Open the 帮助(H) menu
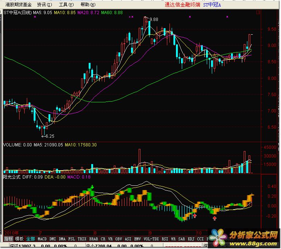Screen dimensions: 281x249 point(88,5)
